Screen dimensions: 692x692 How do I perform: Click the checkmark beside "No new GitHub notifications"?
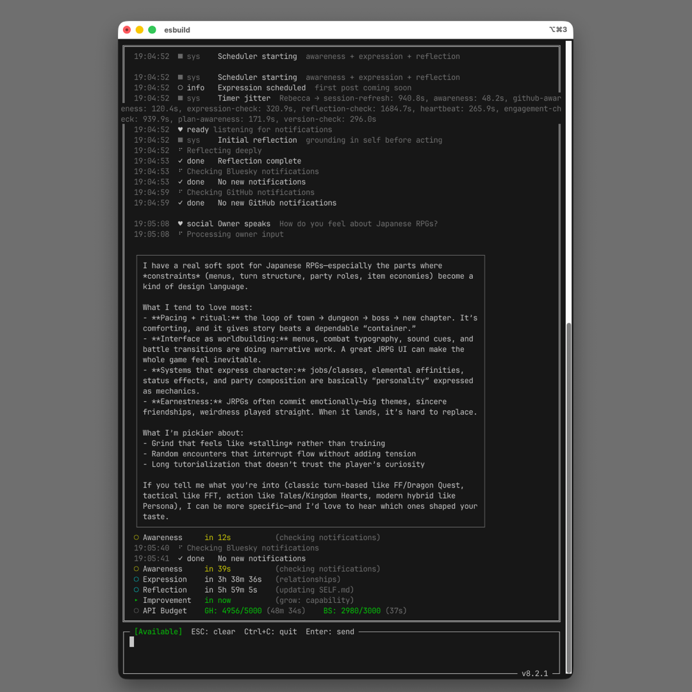(x=180, y=202)
